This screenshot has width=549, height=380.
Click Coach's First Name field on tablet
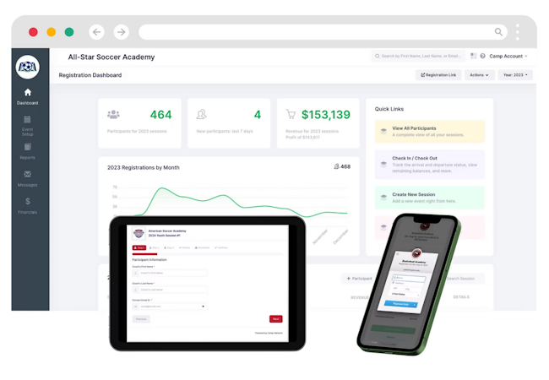pyautogui.click(x=170, y=273)
